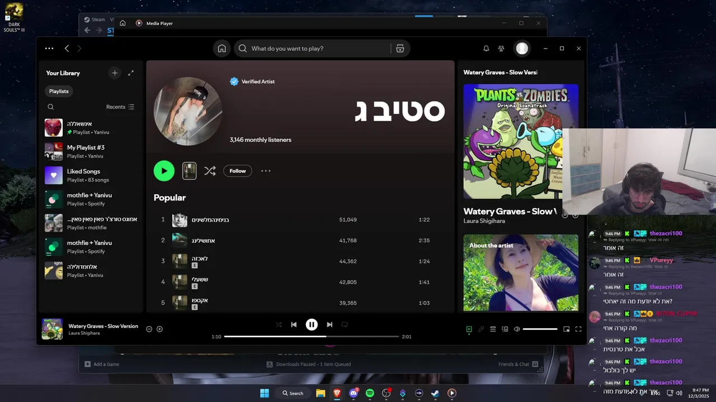Click Add a Game in Steam window
Viewport: 716px width, 402px height.
click(x=102, y=364)
